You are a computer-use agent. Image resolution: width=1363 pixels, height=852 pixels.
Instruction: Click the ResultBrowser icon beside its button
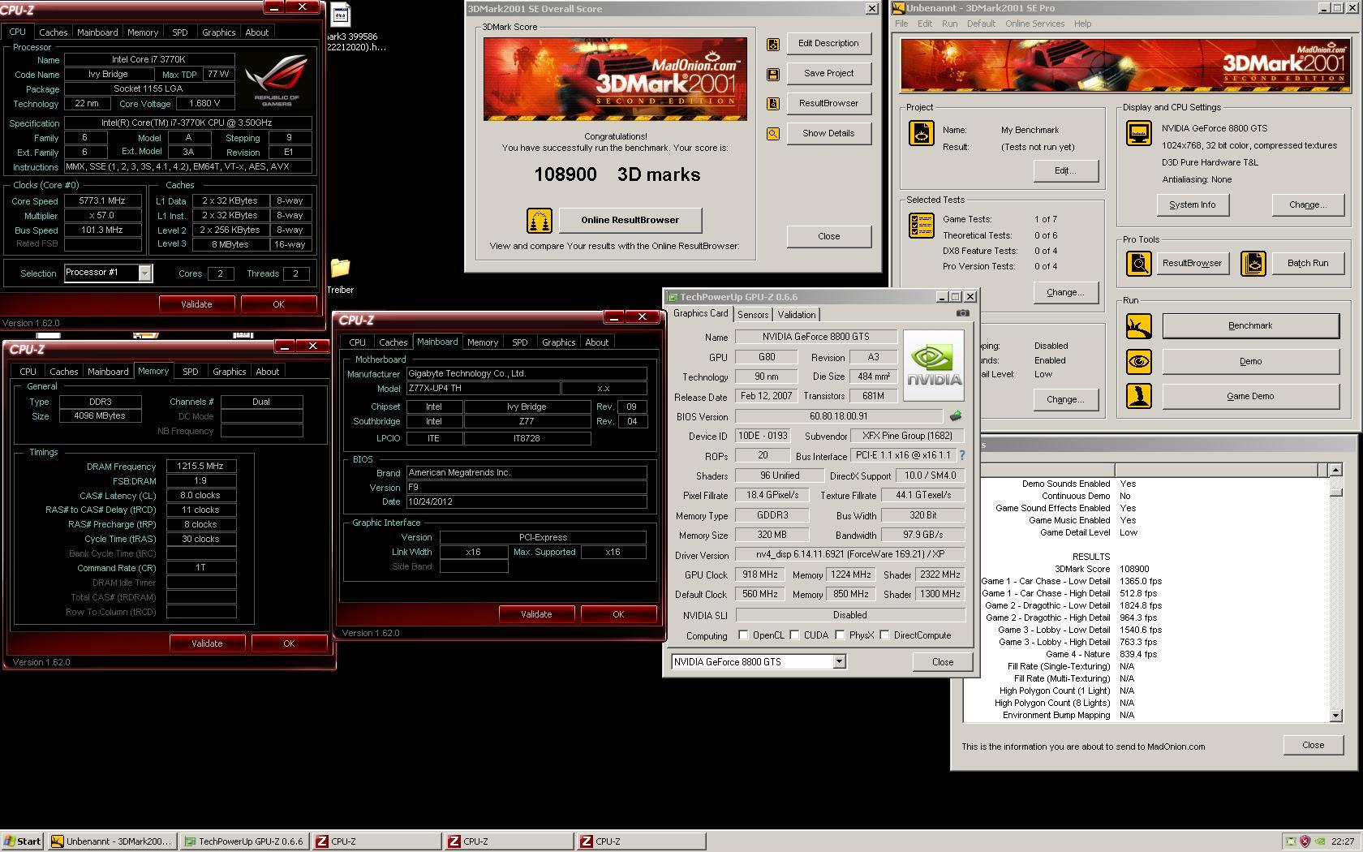tap(773, 104)
